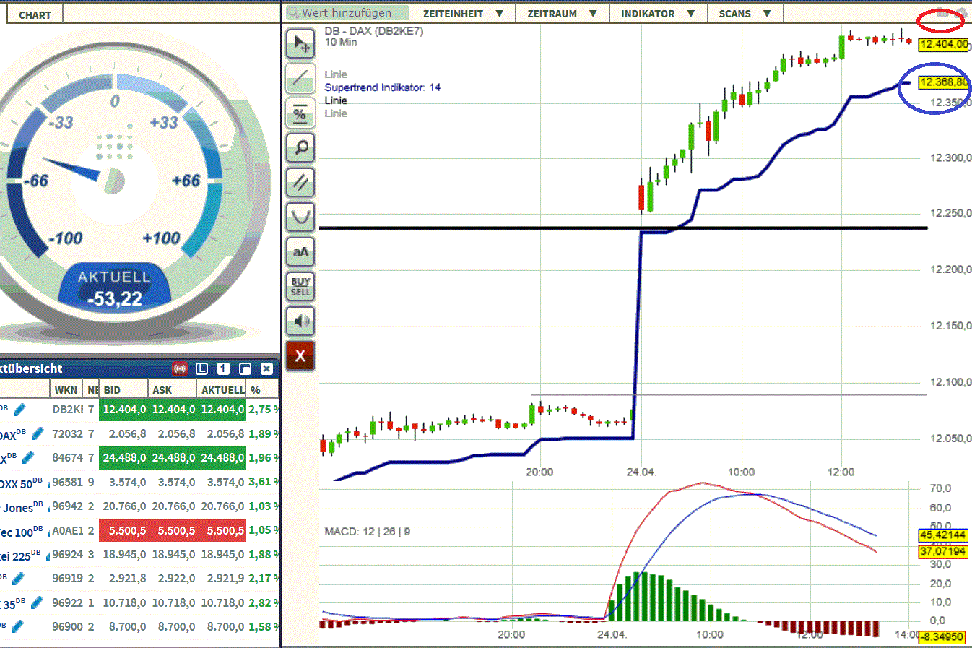Select the curve drawing tool

point(300,217)
